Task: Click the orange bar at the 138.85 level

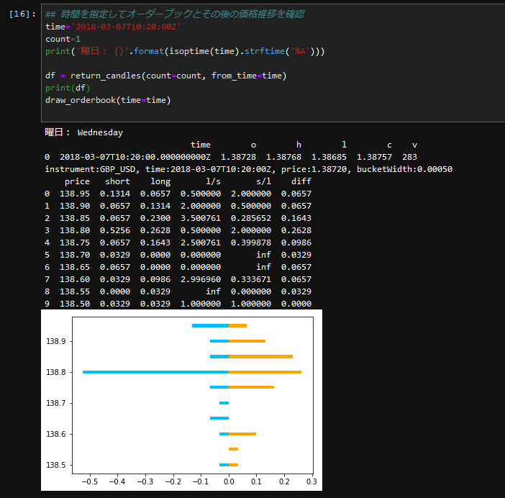Action: (x=260, y=357)
